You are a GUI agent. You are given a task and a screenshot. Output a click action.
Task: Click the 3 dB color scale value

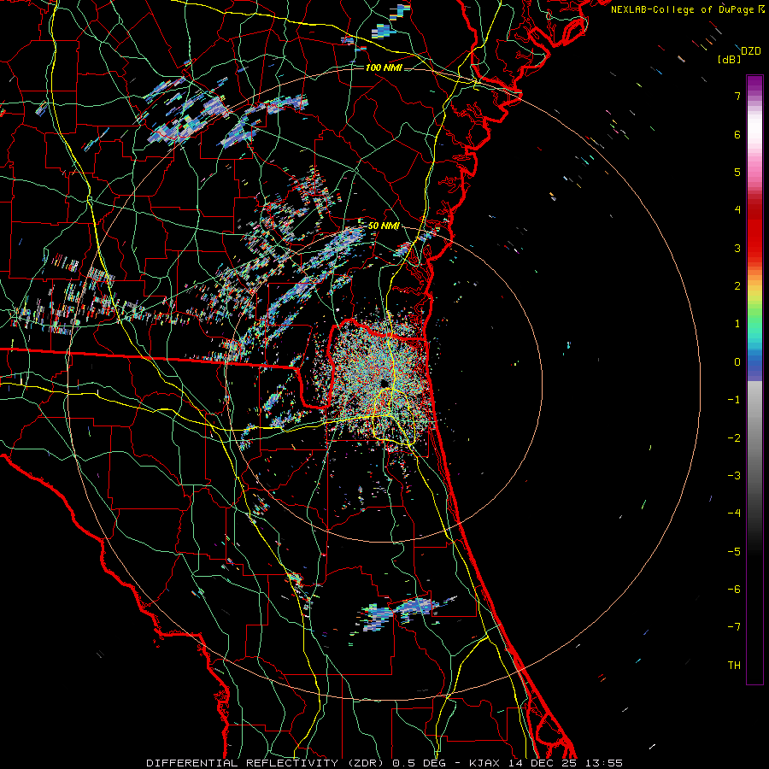(x=737, y=248)
